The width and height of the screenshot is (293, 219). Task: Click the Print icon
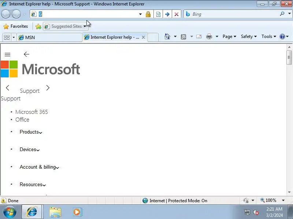coord(209,36)
